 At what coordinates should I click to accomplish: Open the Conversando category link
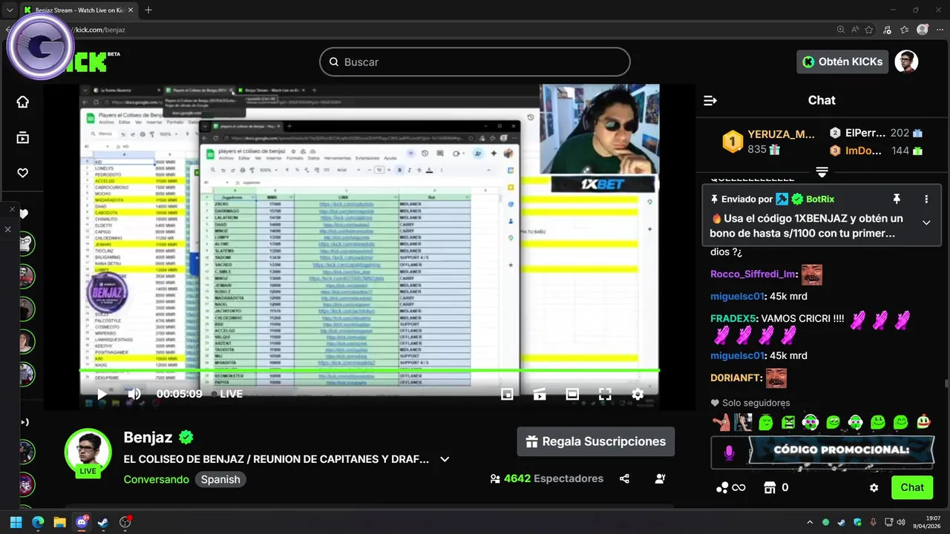pos(157,479)
